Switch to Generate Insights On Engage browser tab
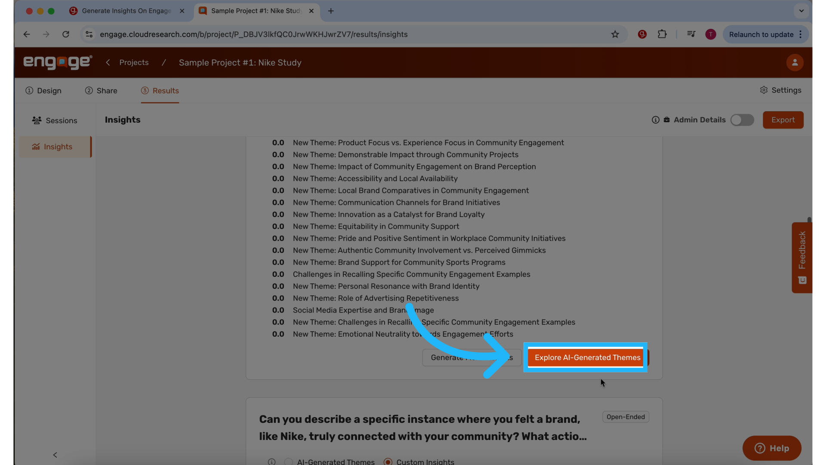This screenshot has height=465, width=826. pyautogui.click(x=127, y=11)
